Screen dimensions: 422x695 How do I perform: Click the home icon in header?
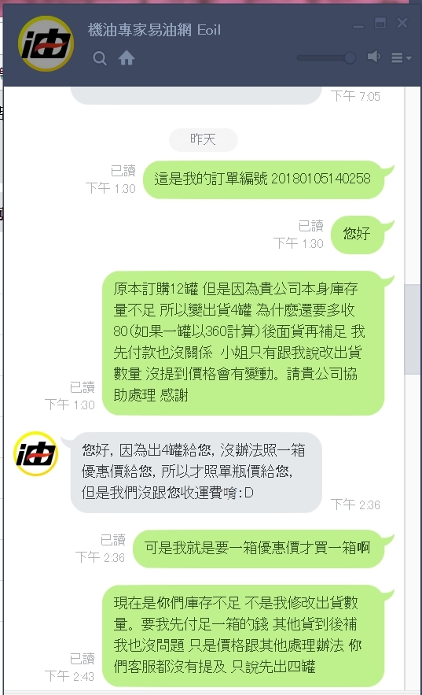click(127, 57)
